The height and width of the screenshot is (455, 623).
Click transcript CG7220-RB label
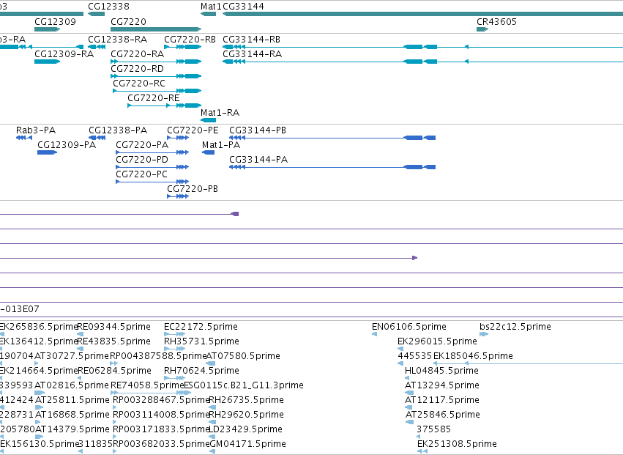pyautogui.click(x=190, y=40)
